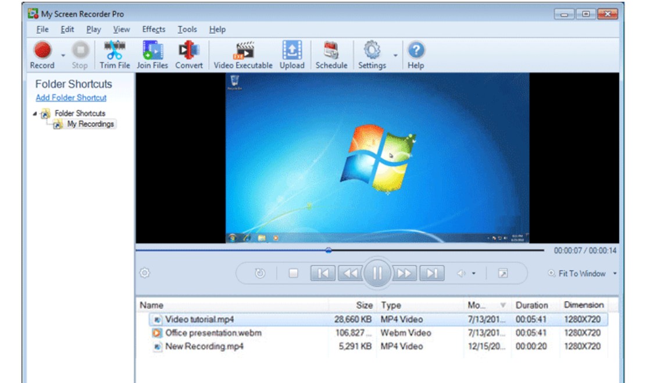Screen dimensions: 646x383
Task: Sort by the Modified date column
Action: click(487, 305)
